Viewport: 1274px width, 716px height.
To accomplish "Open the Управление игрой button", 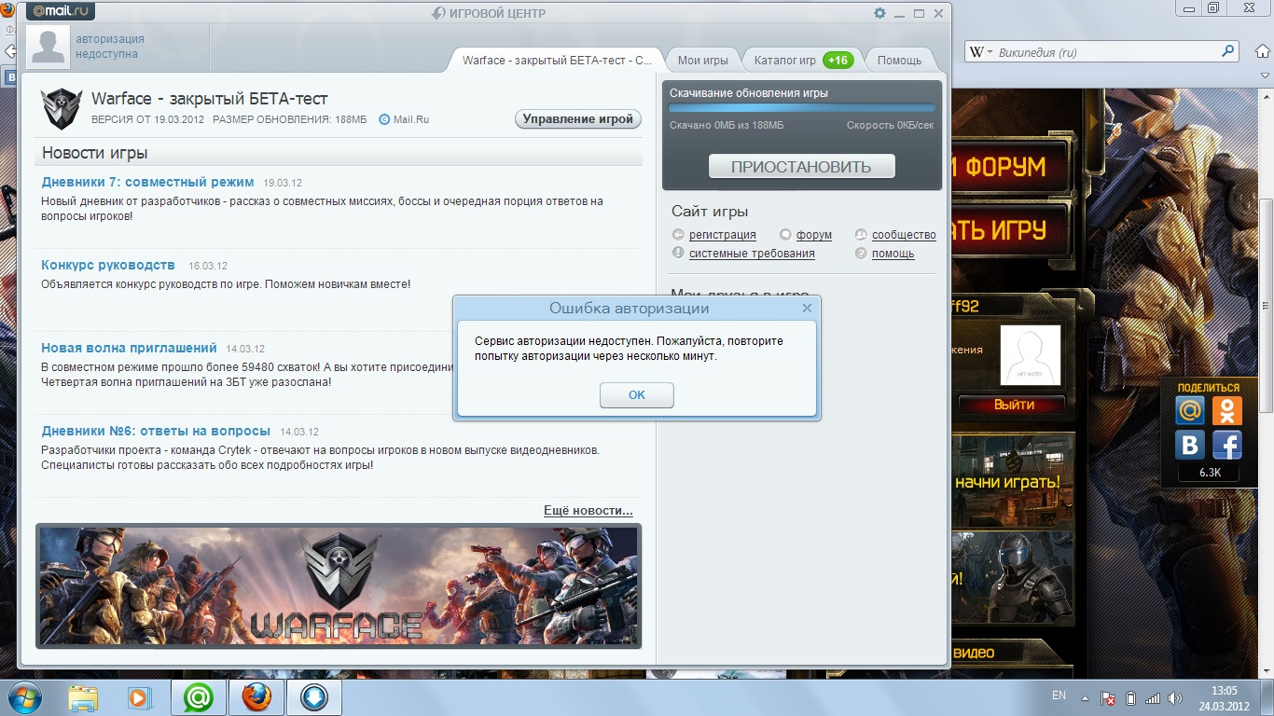I will (578, 119).
